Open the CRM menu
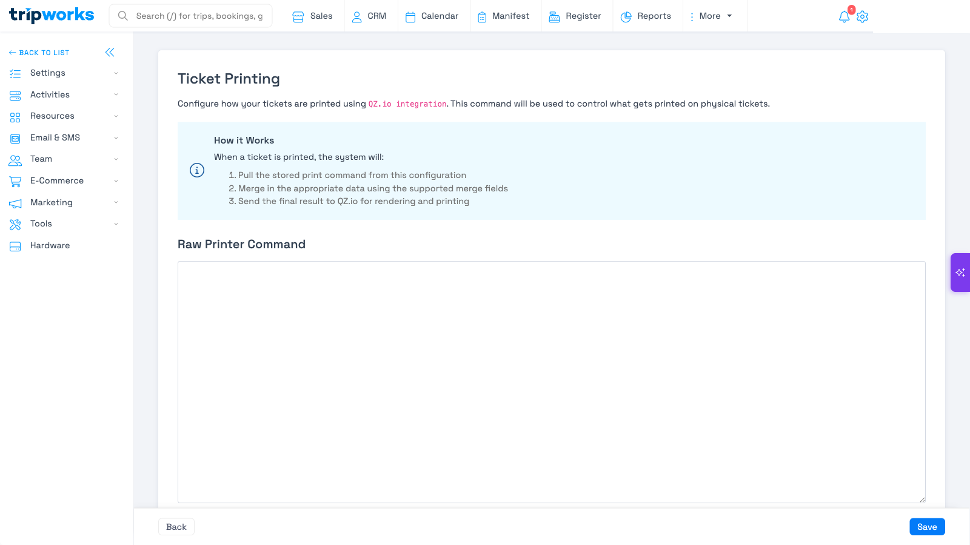 click(369, 16)
